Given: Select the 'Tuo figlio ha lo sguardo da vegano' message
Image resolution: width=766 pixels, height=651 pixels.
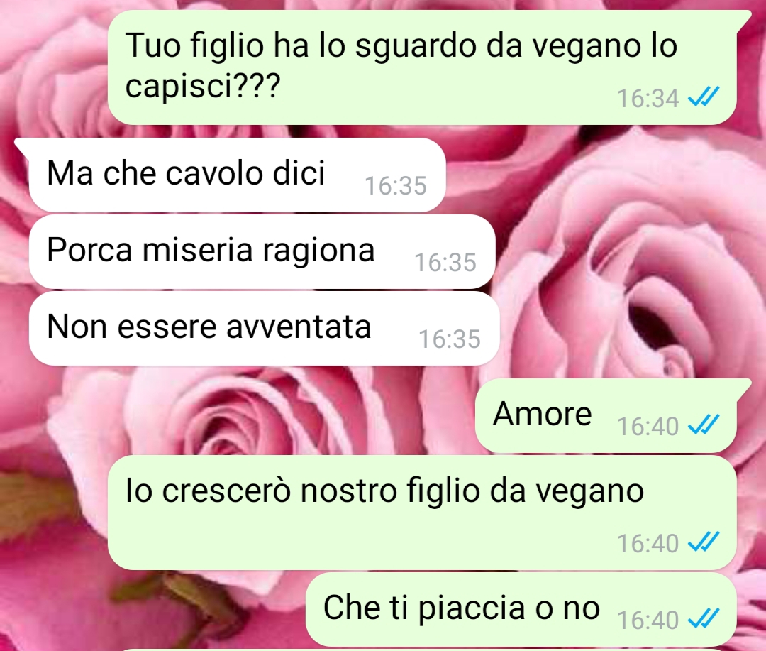Looking at the screenshot, I should [422, 67].
